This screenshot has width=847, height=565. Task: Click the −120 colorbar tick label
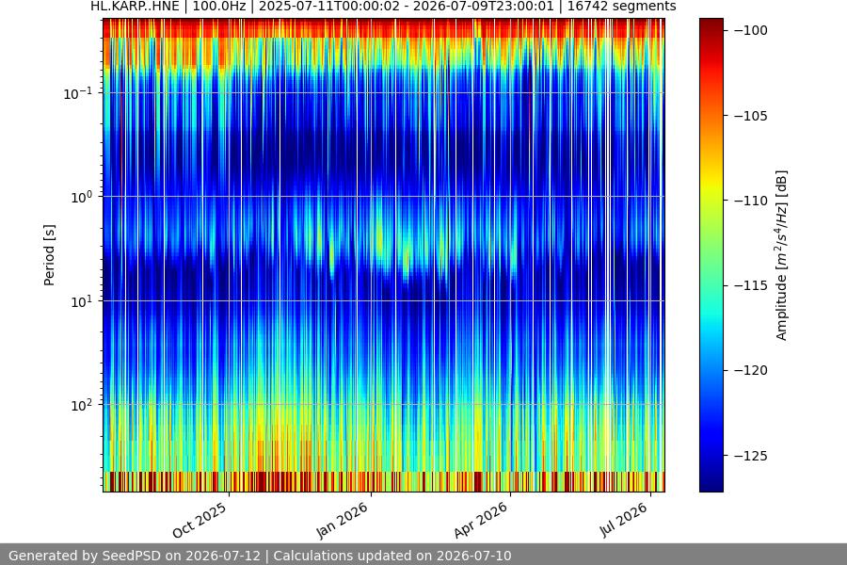click(750, 370)
